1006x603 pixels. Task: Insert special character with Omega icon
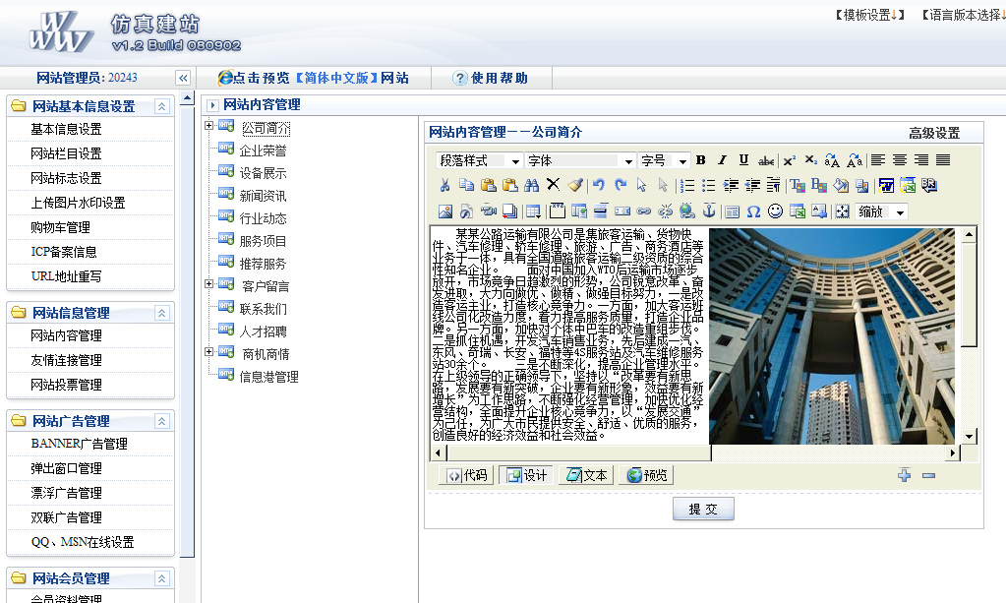point(753,211)
